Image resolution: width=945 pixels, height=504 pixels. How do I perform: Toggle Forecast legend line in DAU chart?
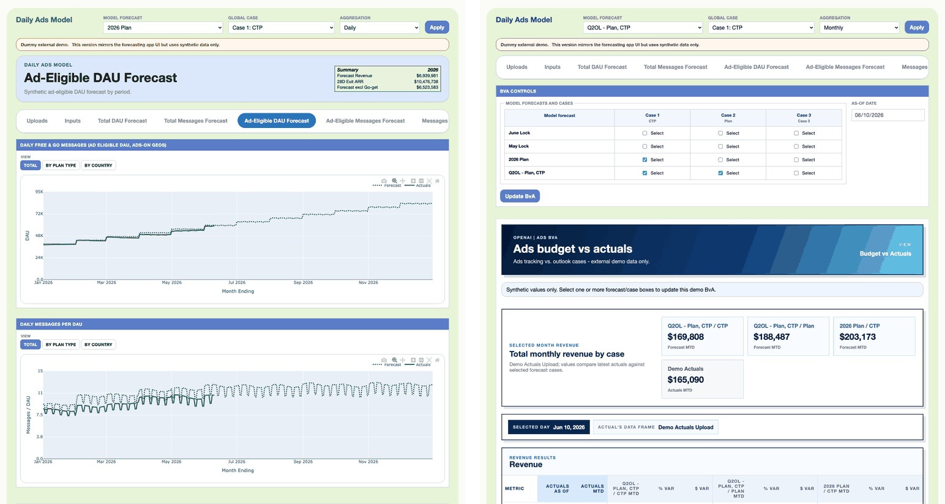coord(387,185)
